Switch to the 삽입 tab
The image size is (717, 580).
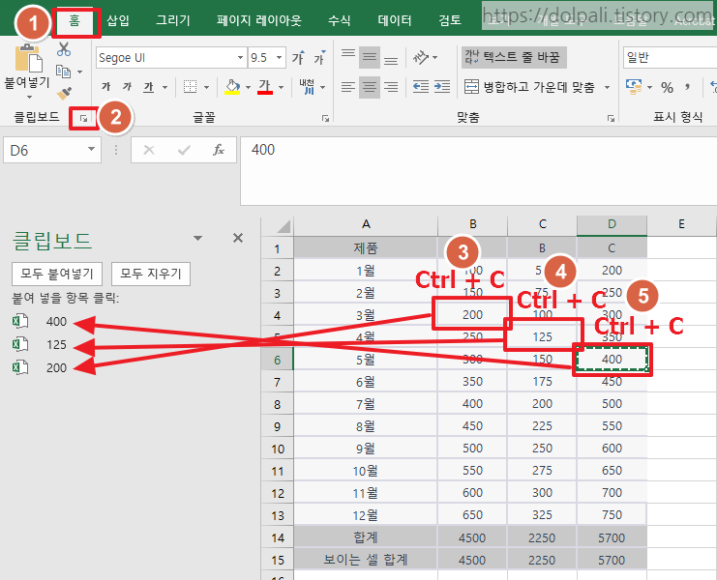point(118,20)
